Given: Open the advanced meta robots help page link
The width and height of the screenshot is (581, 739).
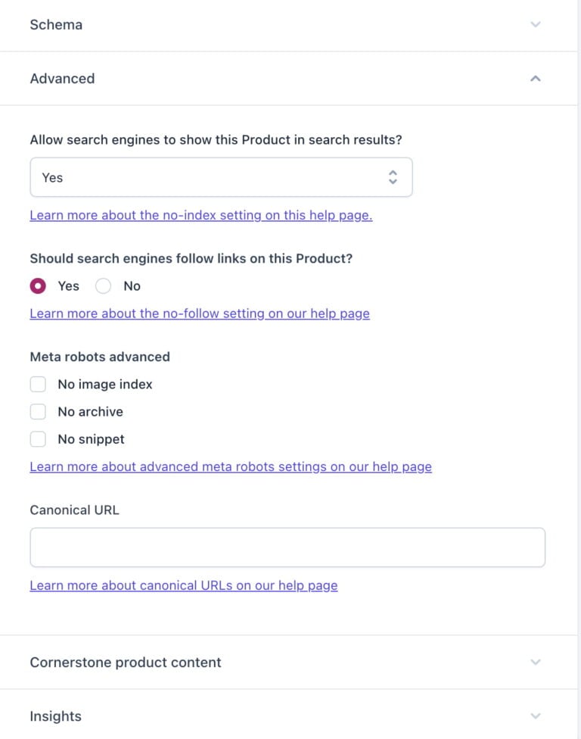Looking at the screenshot, I should point(230,466).
